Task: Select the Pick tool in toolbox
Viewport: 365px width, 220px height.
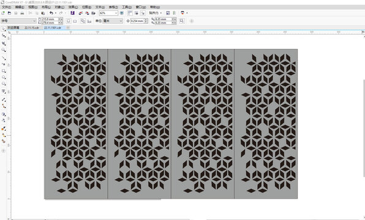Action: pyautogui.click(x=4, y=29)
